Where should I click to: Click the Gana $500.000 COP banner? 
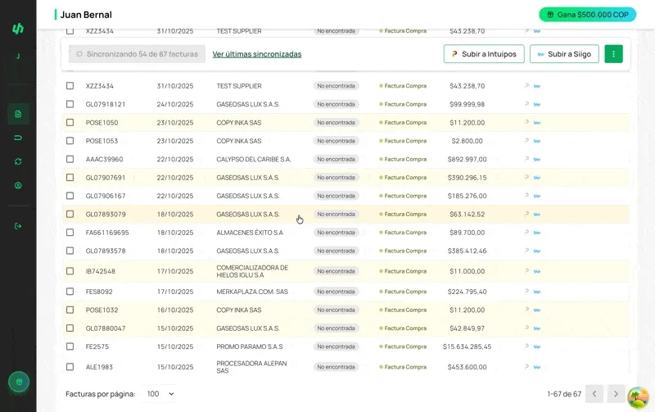(x=587, y=14)
